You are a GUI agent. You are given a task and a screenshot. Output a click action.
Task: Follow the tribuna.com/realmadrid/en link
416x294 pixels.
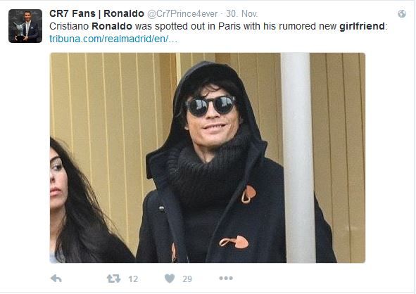113,39
